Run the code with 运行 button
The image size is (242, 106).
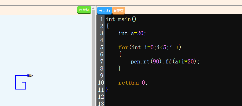(105, 10)
